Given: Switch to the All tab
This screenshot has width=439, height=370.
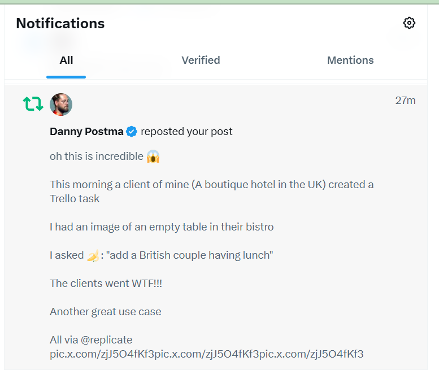Looking at the screenshot, I should (x=66, y=60).
